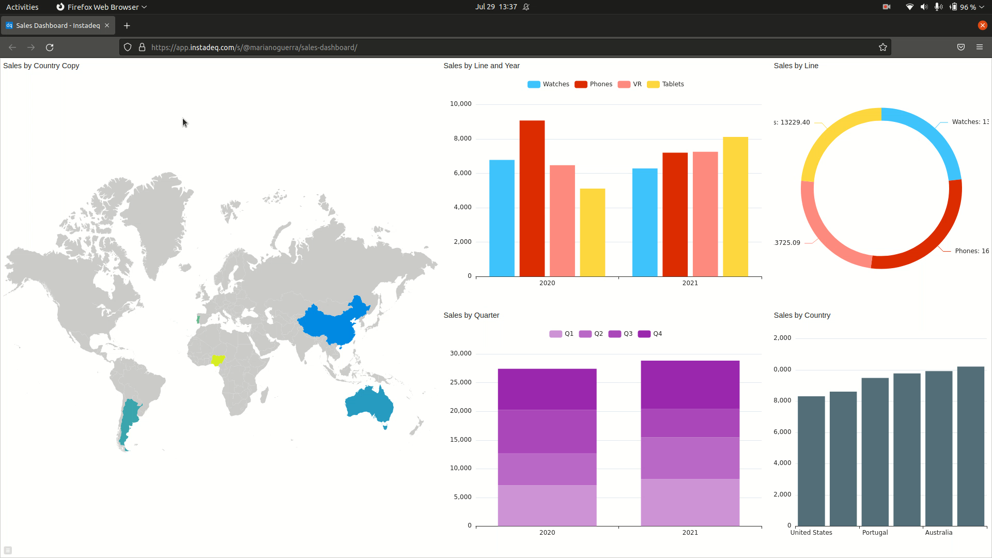Click the 2020 Q4 stacked segment
Screen dimensions: 992x558
coord(547,389)
